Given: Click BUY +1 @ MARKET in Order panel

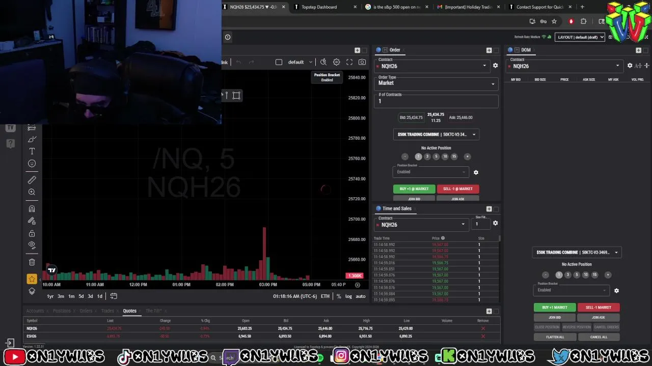Looking at the screenshot, I should point(414,189).
